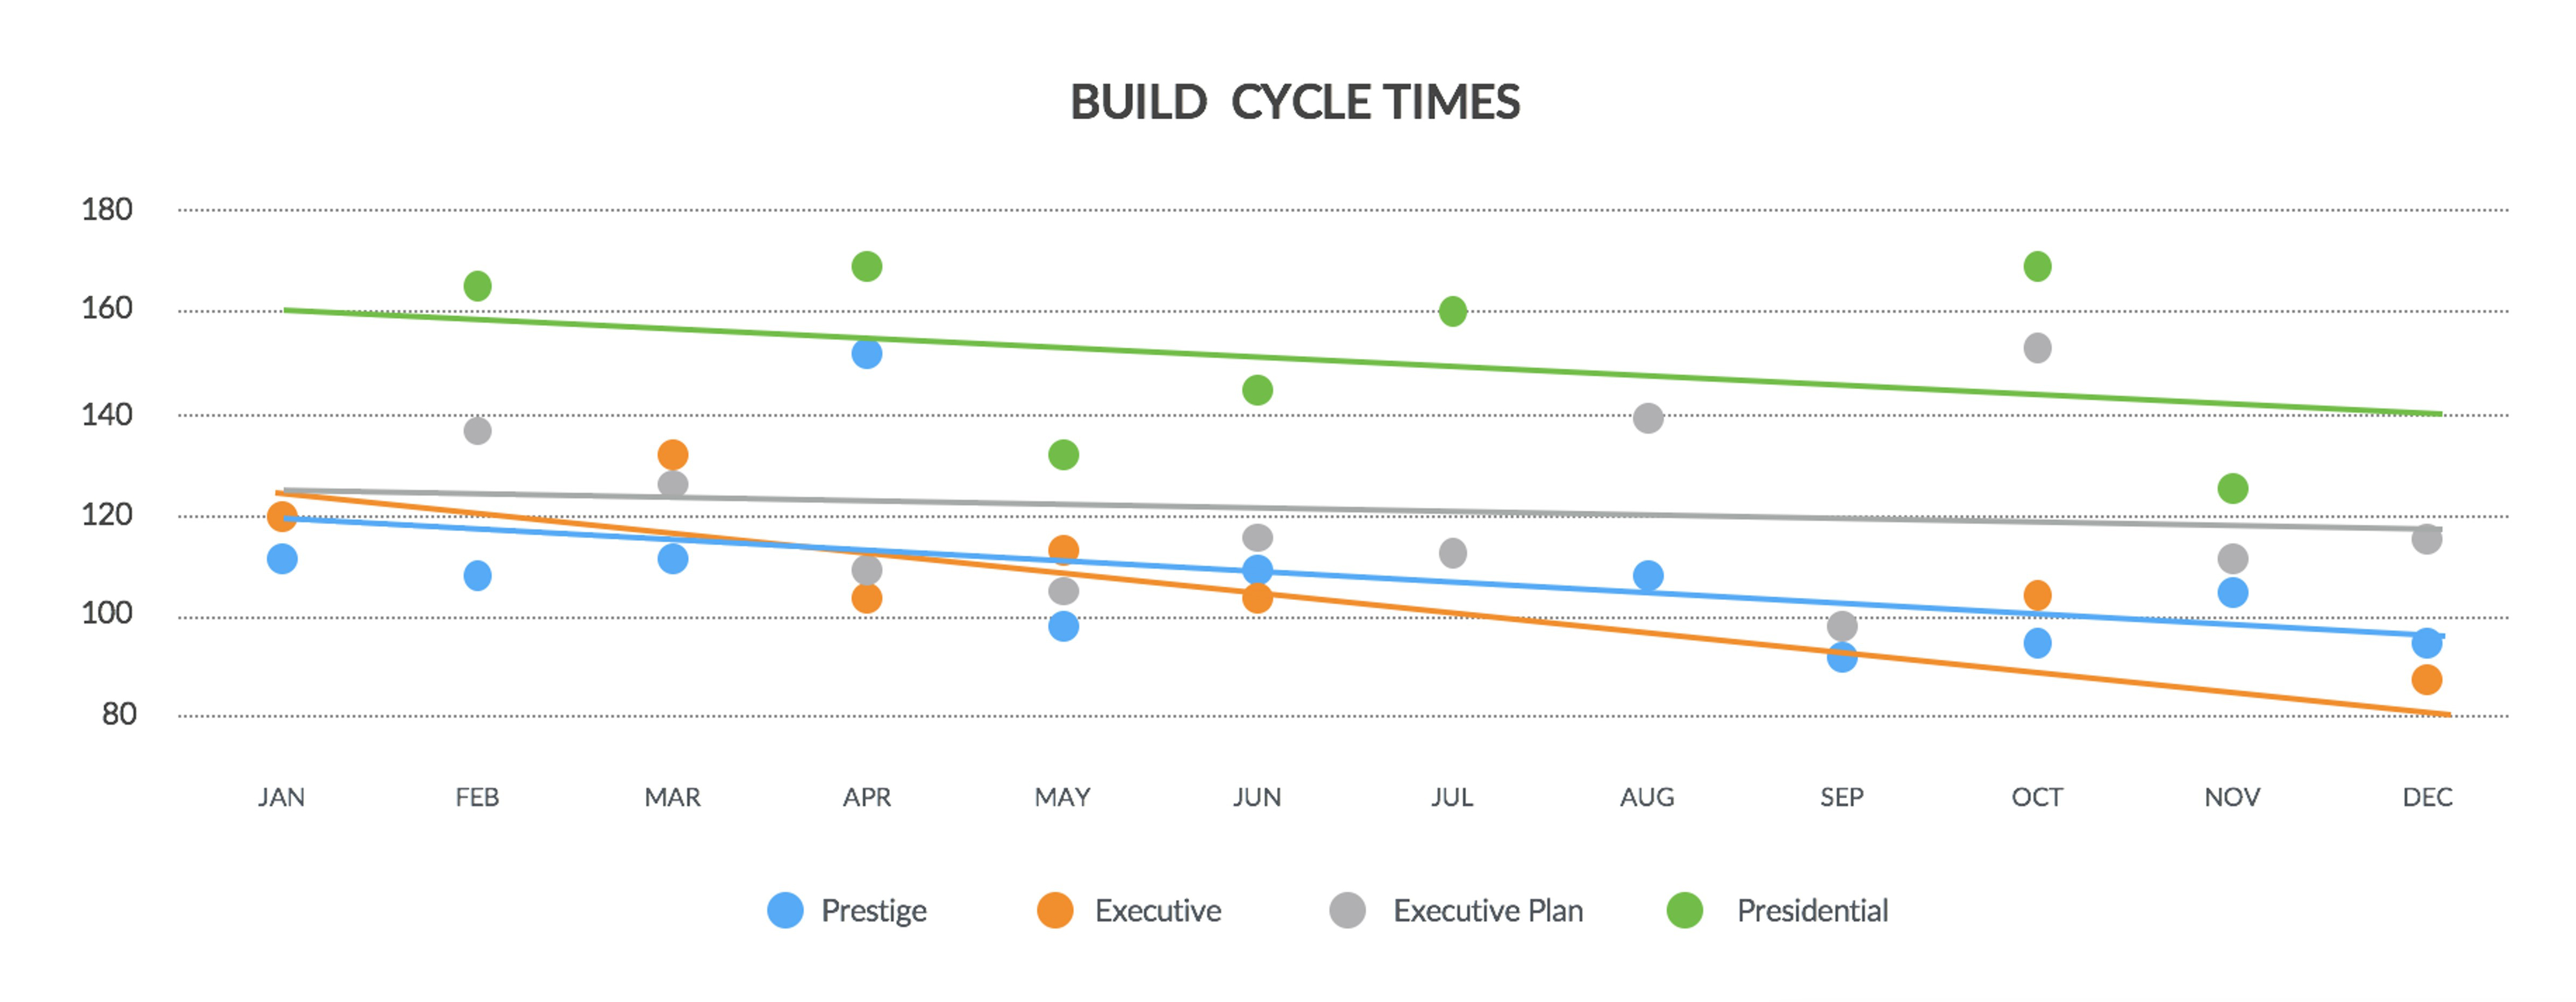Select the orange Executive point for December
The height and width of the screenshot is (1002, 2576).
click(x=2427, y=680)
